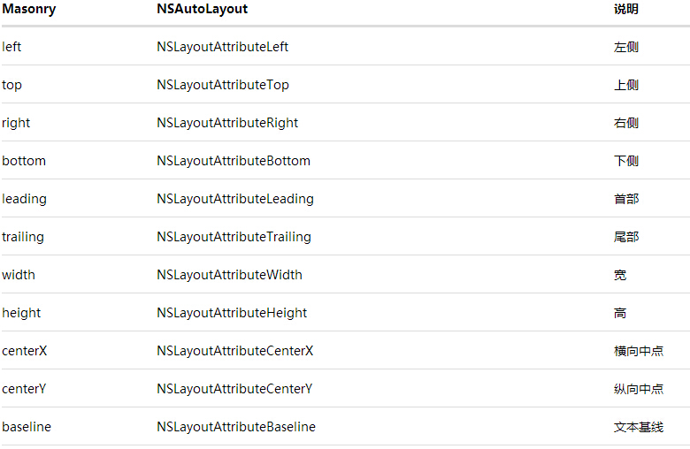
Task: Click the NSLayoutAttributeTrailing text
Action: (x=234, y=237)
